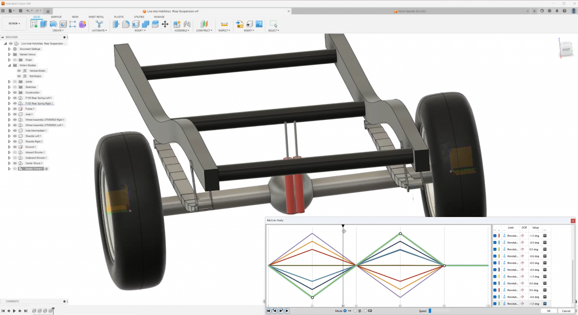Image resolution: width=578 pixels, height=315 pixels.
Task: Expand the Joints folder in browser
Action: 9,82
